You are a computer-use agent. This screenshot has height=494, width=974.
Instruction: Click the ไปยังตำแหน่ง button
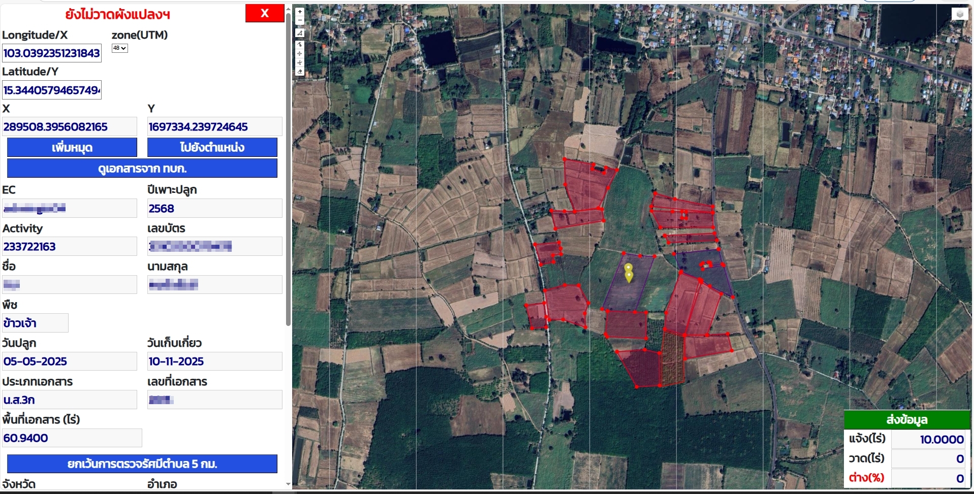pos(212,147)
